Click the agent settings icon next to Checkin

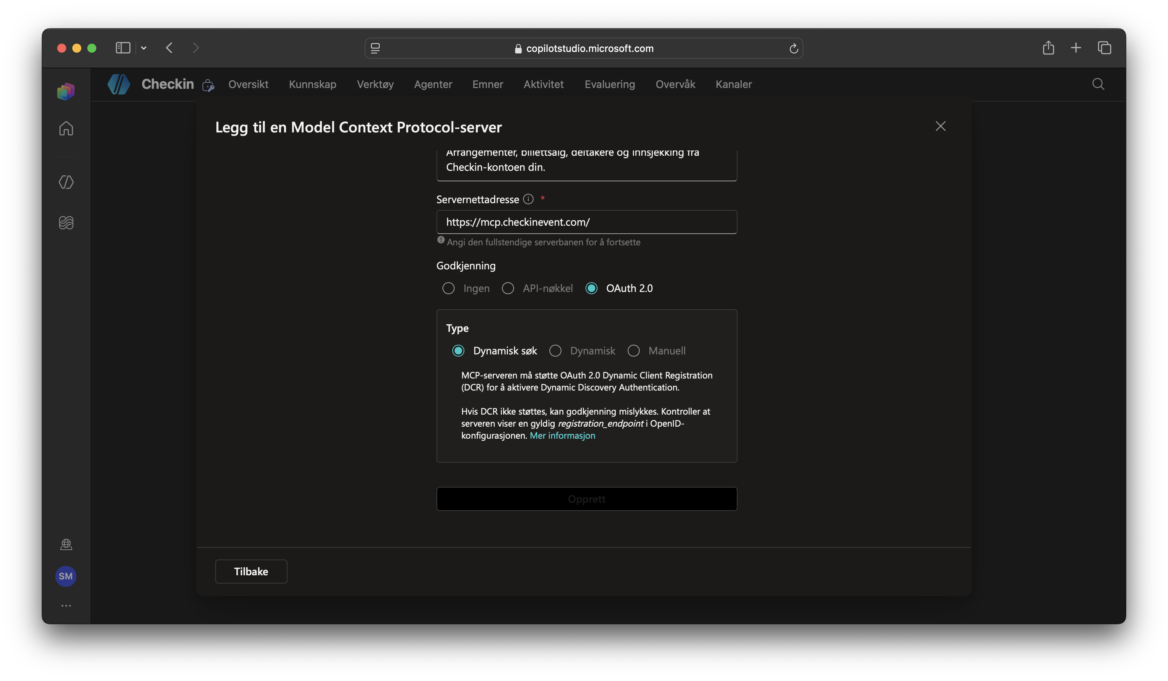click(208, 85)
